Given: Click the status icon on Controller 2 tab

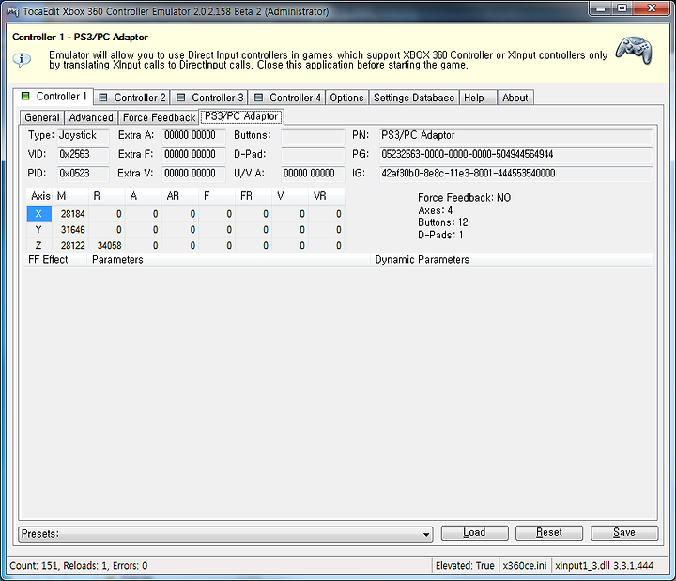Looking at the screenshot, I should point(103,98).
